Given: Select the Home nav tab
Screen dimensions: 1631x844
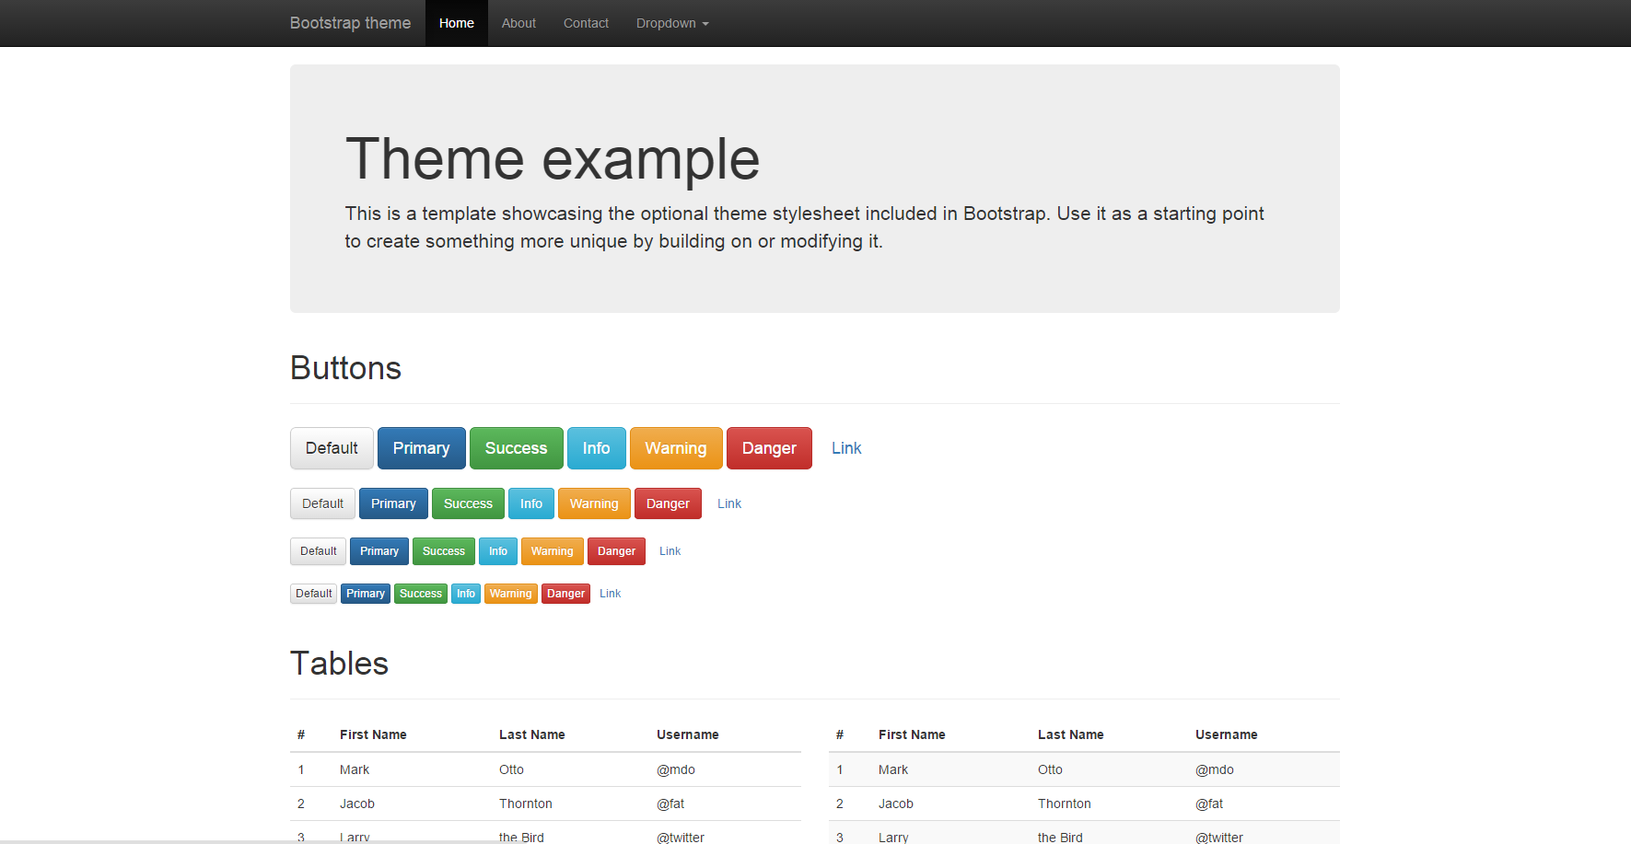Looking at the screenshot, I should click(456, 23).
